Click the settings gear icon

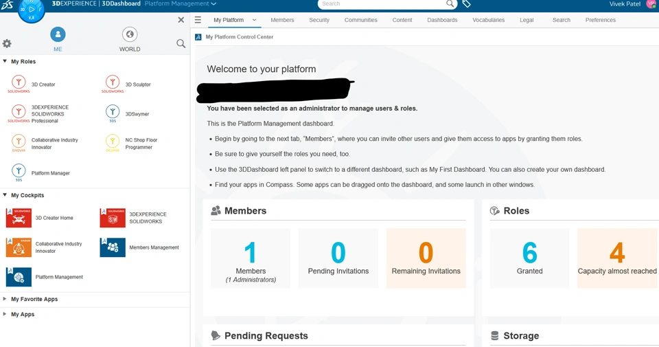(7, 43)
